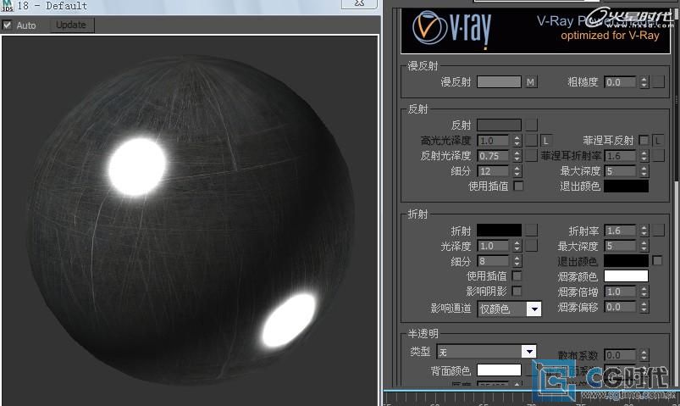
Task: Toggle the Auto checkbox in preview window
Action: (7, 25)
